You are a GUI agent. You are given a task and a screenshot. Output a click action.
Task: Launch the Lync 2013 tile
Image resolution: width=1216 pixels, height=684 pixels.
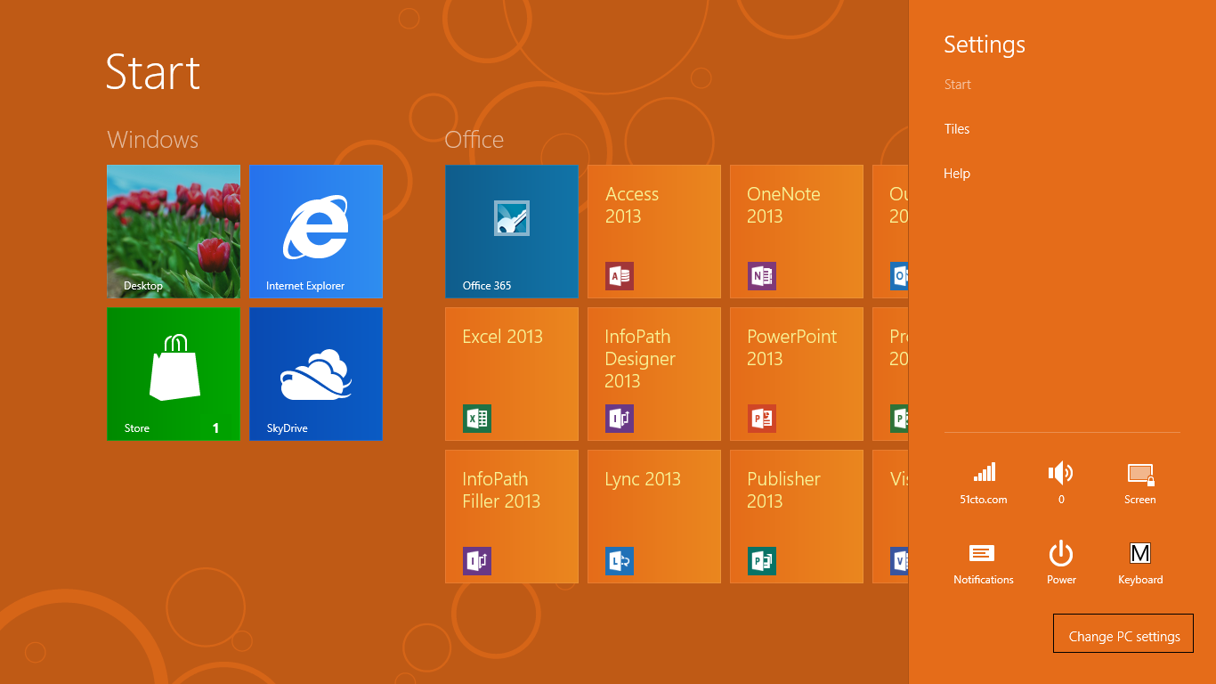point(654,517)
